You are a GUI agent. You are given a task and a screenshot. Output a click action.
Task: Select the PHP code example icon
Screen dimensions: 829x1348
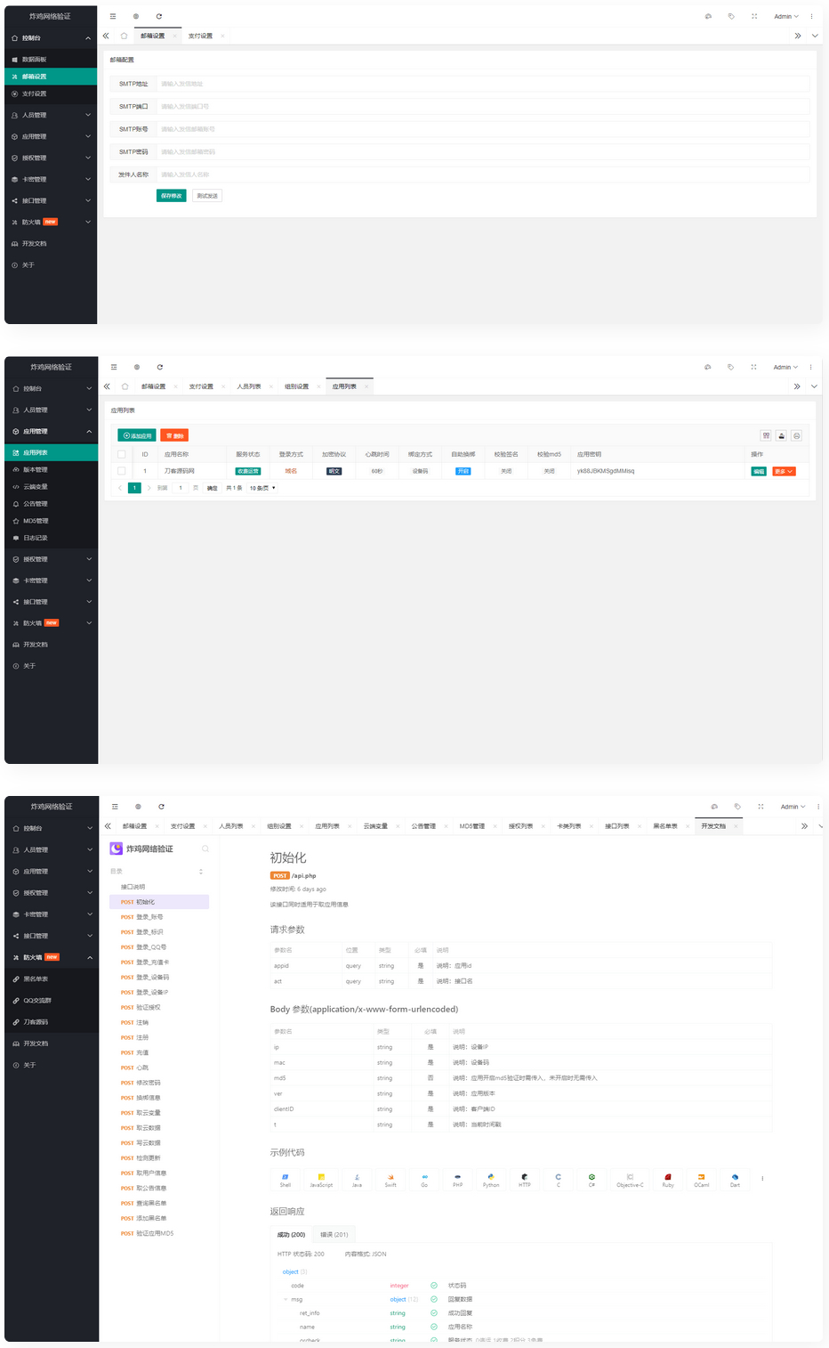click(458, 1180)
